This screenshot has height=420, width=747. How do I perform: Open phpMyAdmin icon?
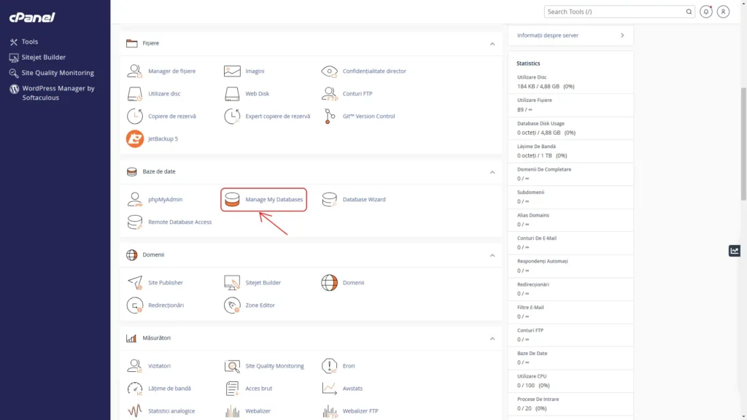135,200
